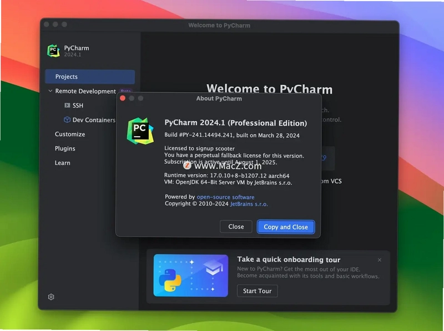Viewport: 444px width, 331px height.
Task: Click the 'Welcome to PyCharm' window title
Action: [x=219, y=26]
